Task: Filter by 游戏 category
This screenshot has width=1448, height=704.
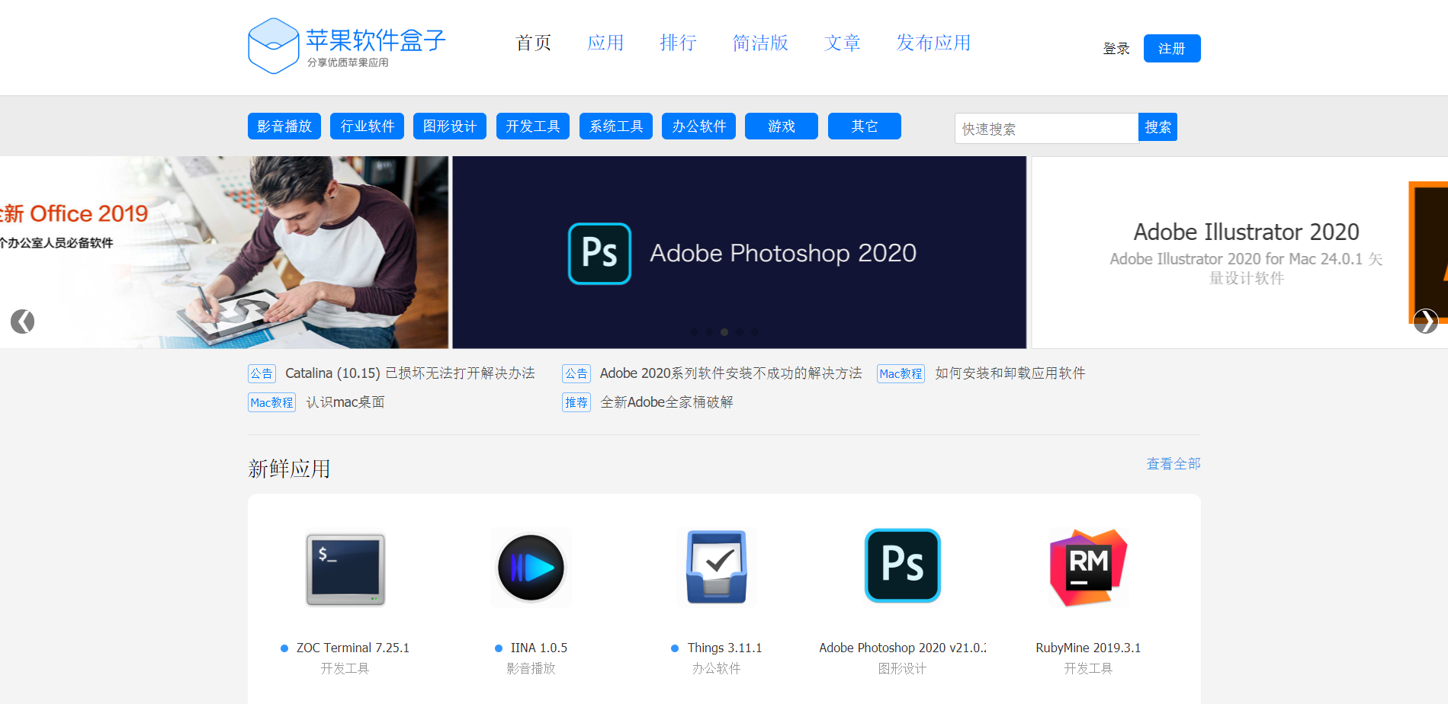Action: pos(782,126)
